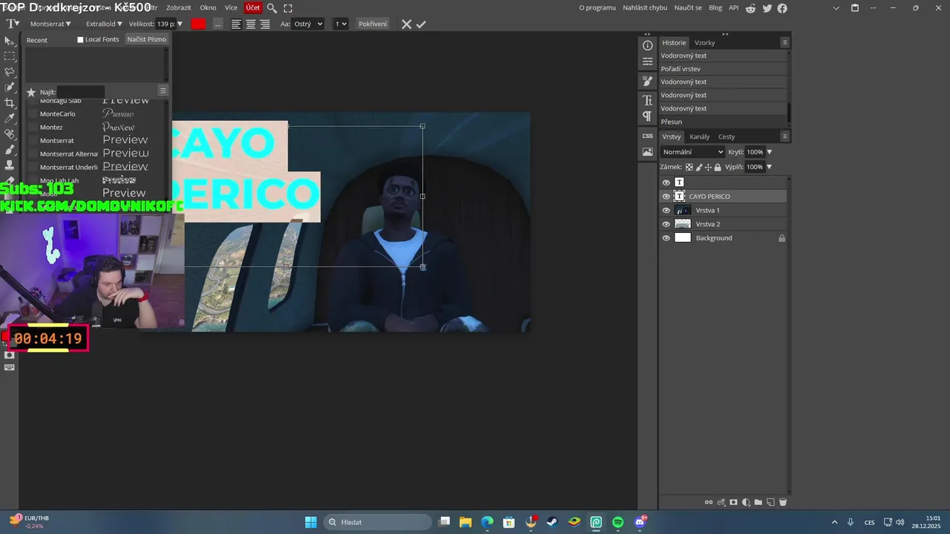Toggle fullscreen mode icon

tap(288, 8)
